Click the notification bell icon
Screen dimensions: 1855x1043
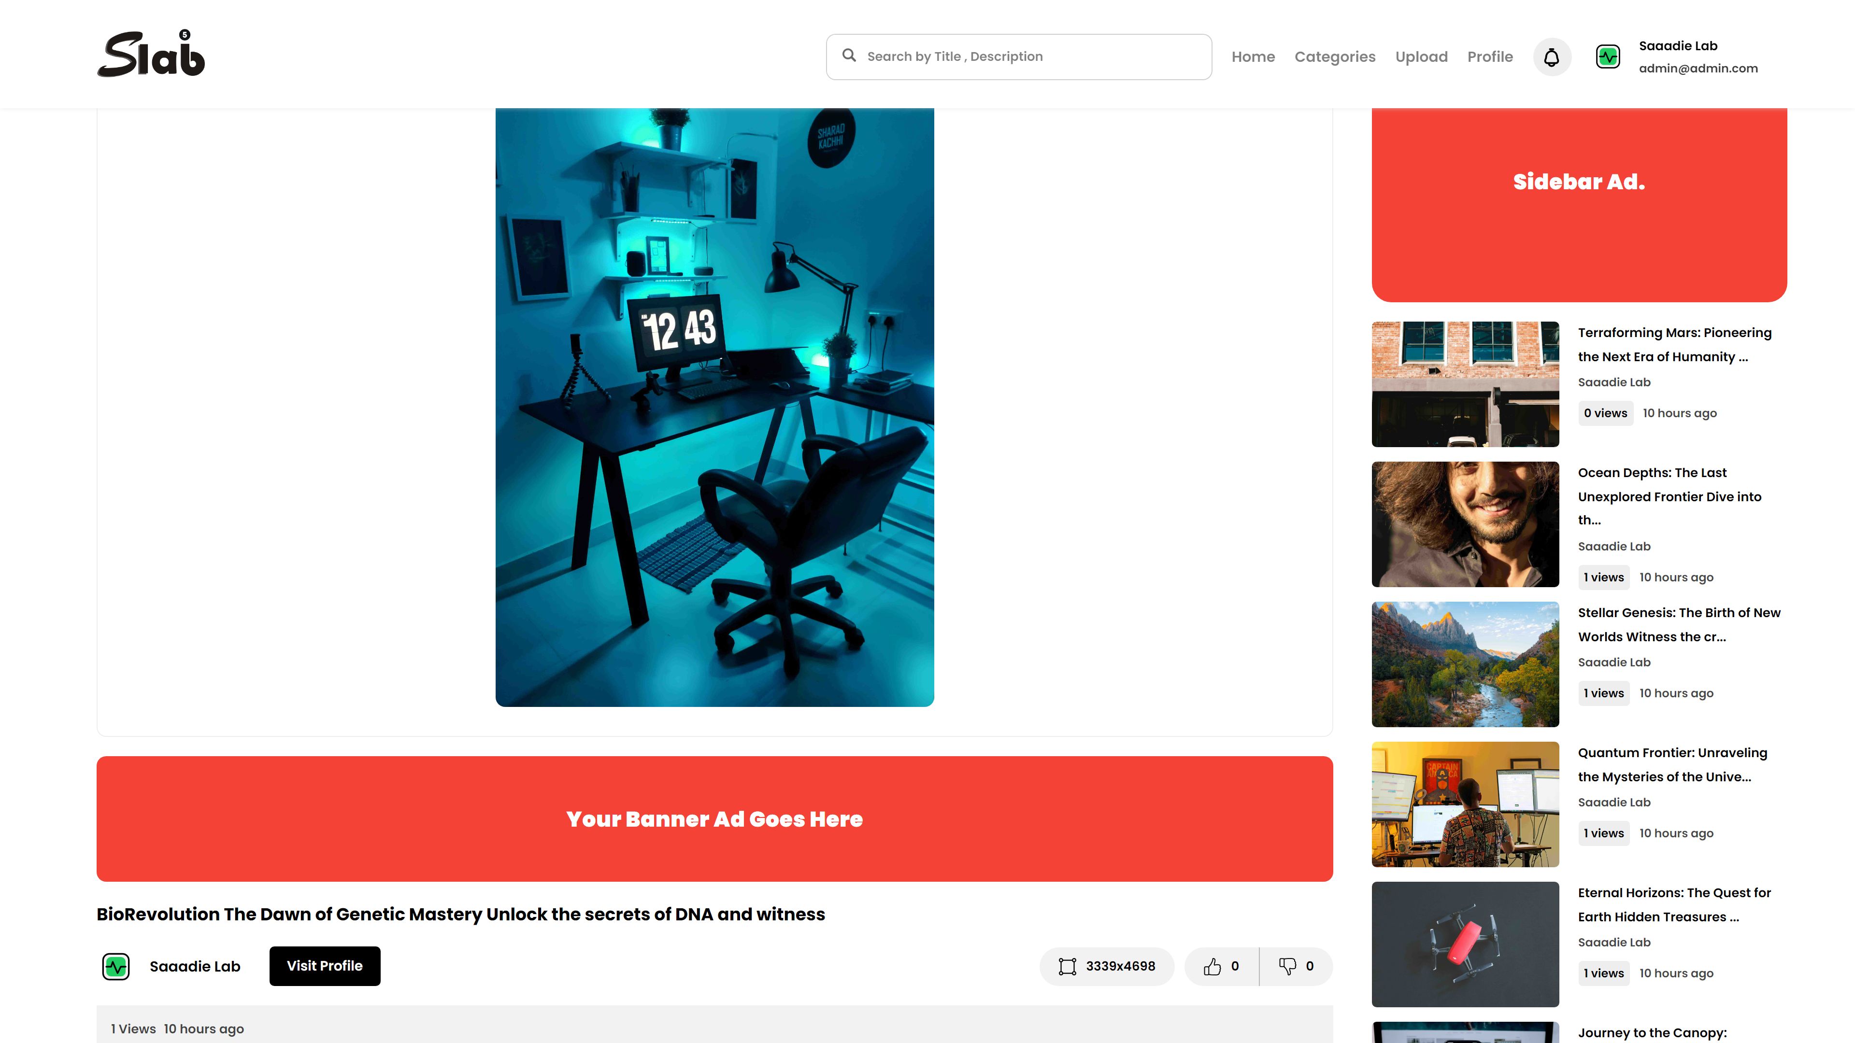pyautogui.click(x=1551, y=57)
